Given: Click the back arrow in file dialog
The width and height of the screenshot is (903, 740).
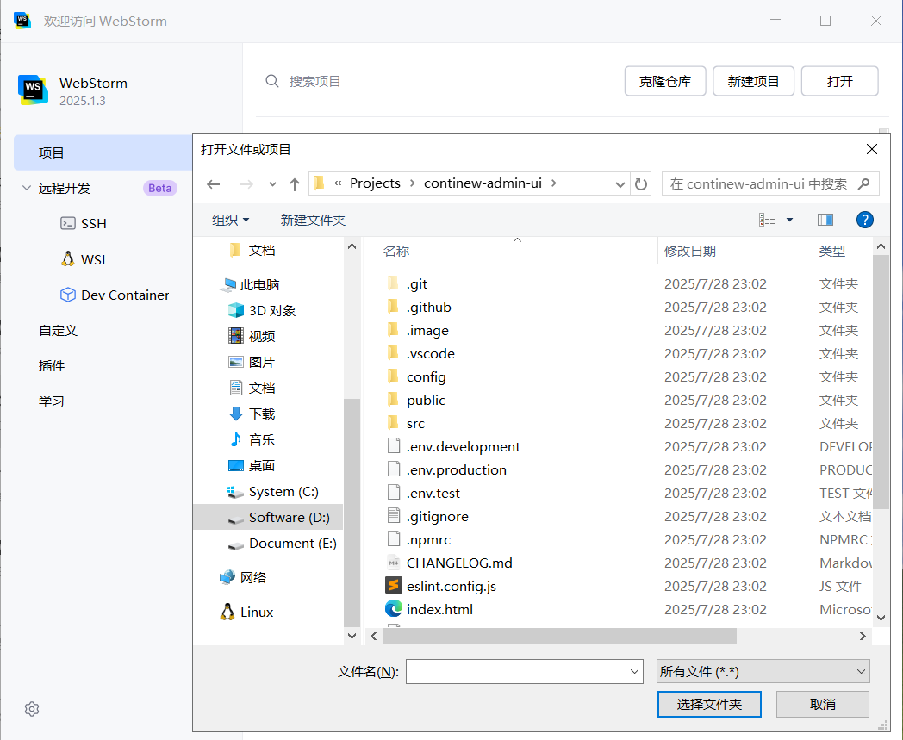Looking at the screenshot, I should point(214,183).
